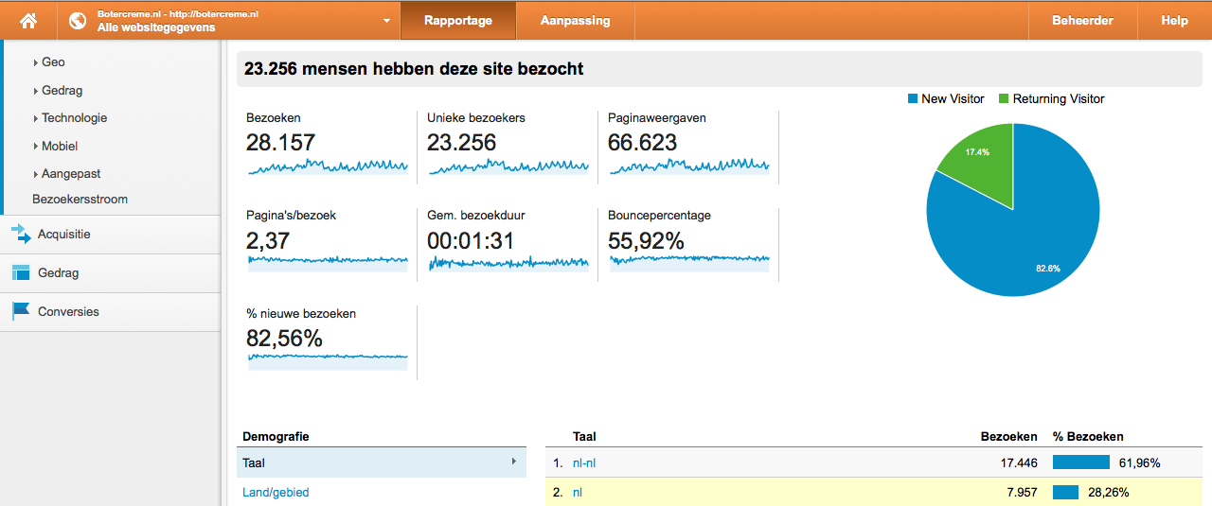
Task: Click the Demografie heading
Action: 276,437
